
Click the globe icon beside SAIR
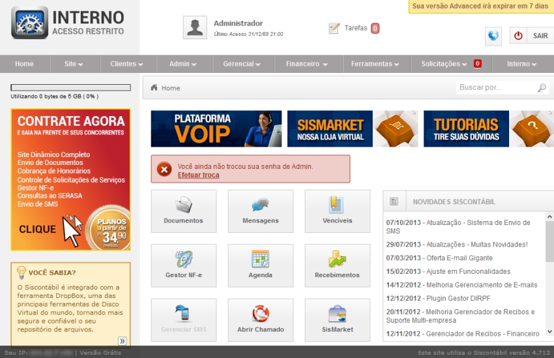point(493,36)
